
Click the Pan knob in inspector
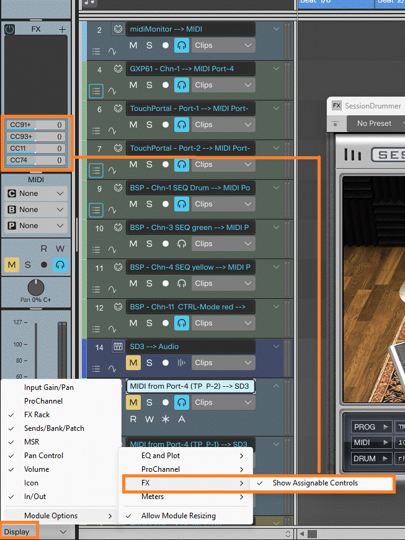pos(36,287)
